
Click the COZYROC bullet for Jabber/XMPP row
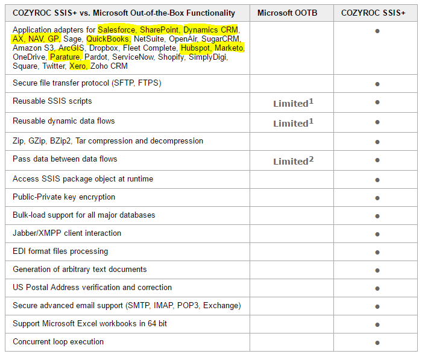click(377, 234)
